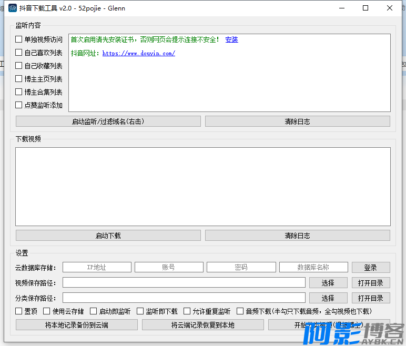This screenshot has height=346, width=406.
Task: Click the 启动监听/过滤域名 button
Action: click(108, 121)
